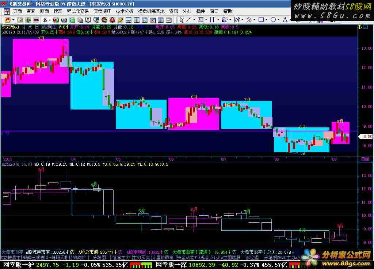This screenshot has height=269, width=374.
Task: Switch chart period to 月 (monthly)
Action: 24,27
